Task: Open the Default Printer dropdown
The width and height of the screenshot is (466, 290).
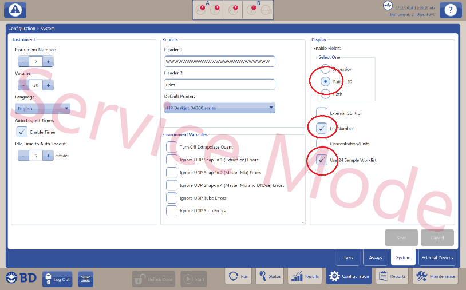Action: pyautogui.click(x=219, y=108)
